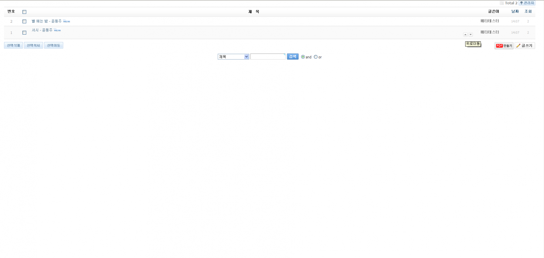
Task: Click the list icon beside Total 2
Action: pos(502,3)
